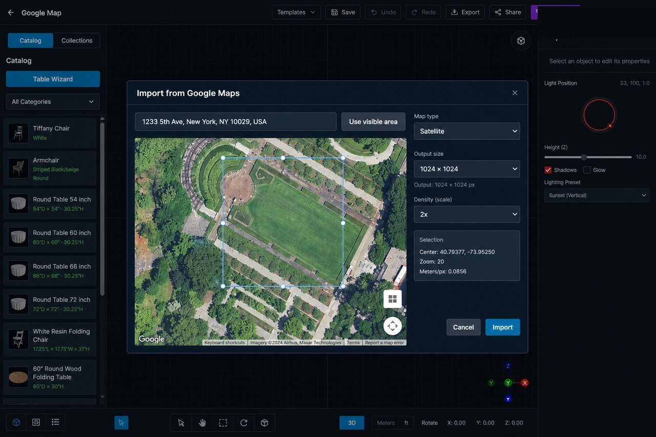Click the red X axis gizmo handle
The width and height of the screenshot is (656, 437).
pos(525,383)
